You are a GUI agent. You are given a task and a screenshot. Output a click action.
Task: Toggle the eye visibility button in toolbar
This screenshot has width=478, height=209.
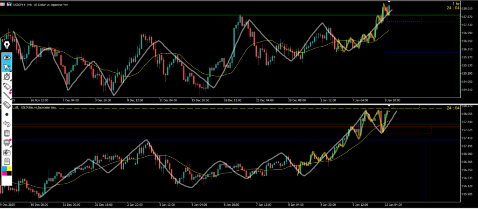7,57
